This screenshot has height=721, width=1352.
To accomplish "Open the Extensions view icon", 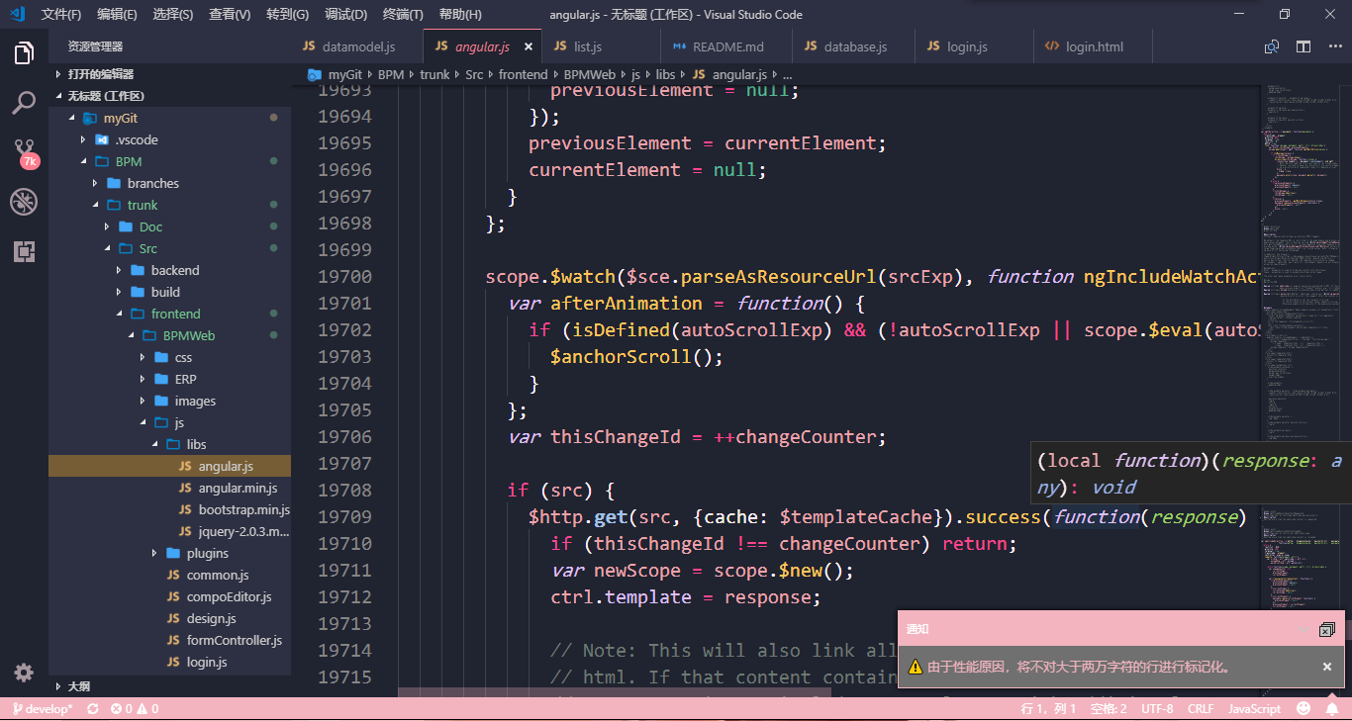I will tap(24, 251).
